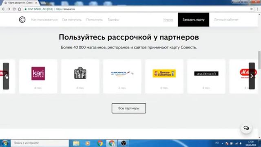Open first Chrome icon in taskbar
Image resolution: width=261 pixels, height=147 pixels.
(100, 143)
